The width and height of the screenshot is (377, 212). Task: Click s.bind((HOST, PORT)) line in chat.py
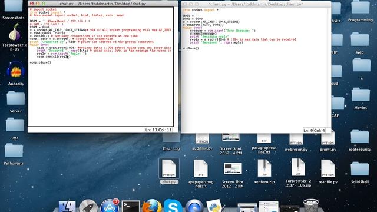pyautogui.click(x=47, y=33)
